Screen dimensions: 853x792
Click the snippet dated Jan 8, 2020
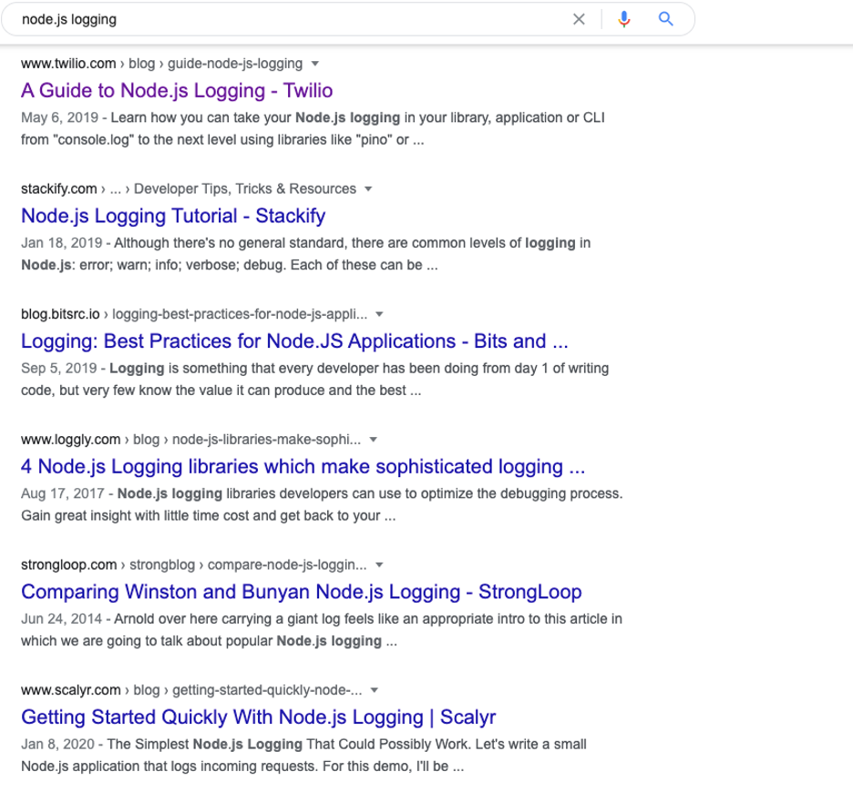[x=303, y=755]
